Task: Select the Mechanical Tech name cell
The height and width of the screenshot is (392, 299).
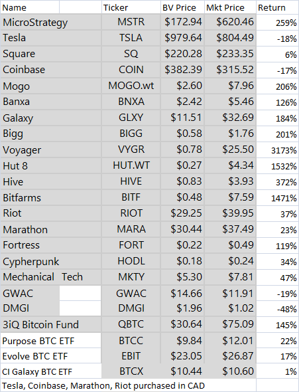Action: pyautogui.click(x=51, y=277)
